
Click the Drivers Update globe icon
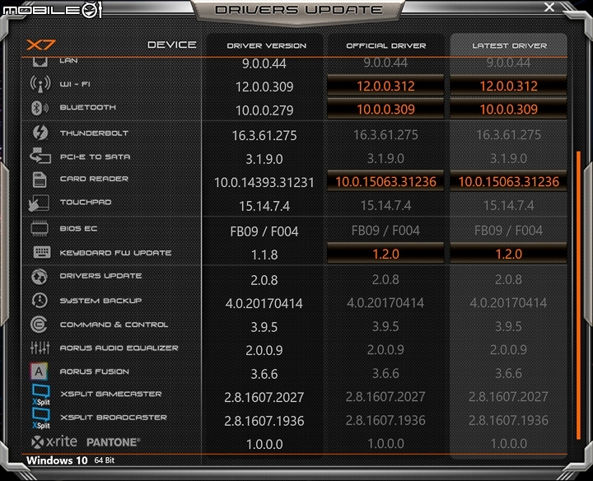pyautogui.click(x=40, y=277)
